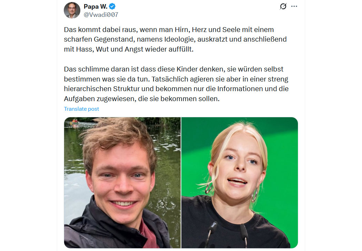This screenshot has width=362, height=251.
Task: Click the display name Papa W.
Action: coord(95,7)
